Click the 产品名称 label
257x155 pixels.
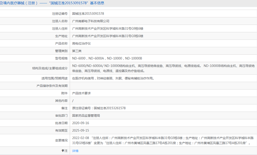click(61, 44)
